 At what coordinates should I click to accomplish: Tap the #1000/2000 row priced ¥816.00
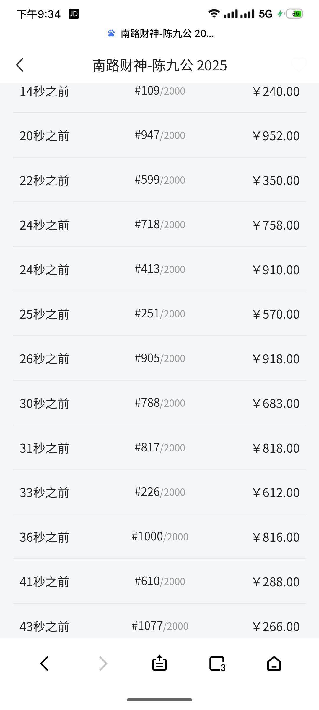159,537
